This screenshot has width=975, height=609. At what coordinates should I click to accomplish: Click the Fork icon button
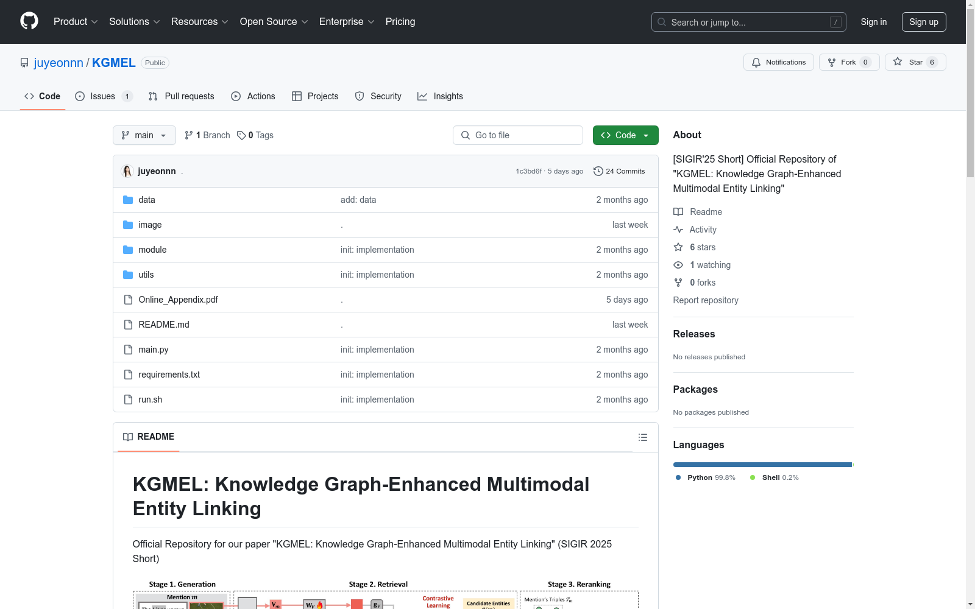pos(849,62)
